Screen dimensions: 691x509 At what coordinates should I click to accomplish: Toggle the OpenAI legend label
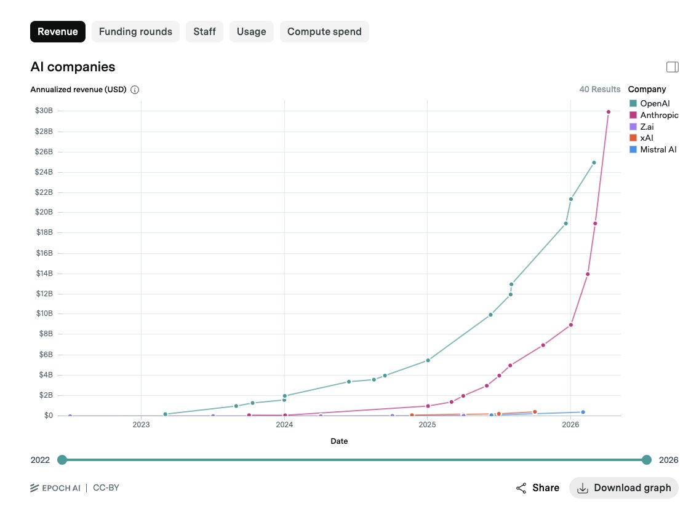click(655, 103)
